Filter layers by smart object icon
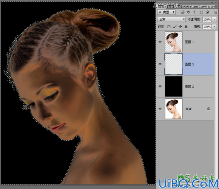This screenshot has height=189, width=219. 207,12
